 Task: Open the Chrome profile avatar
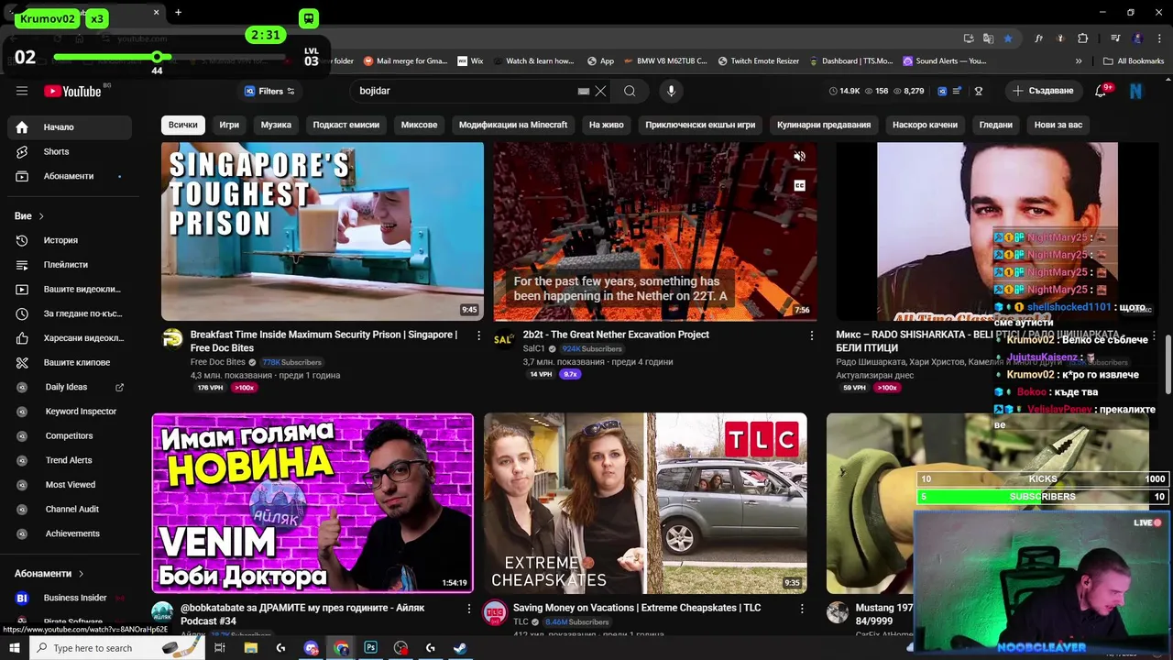(1137, 38)
